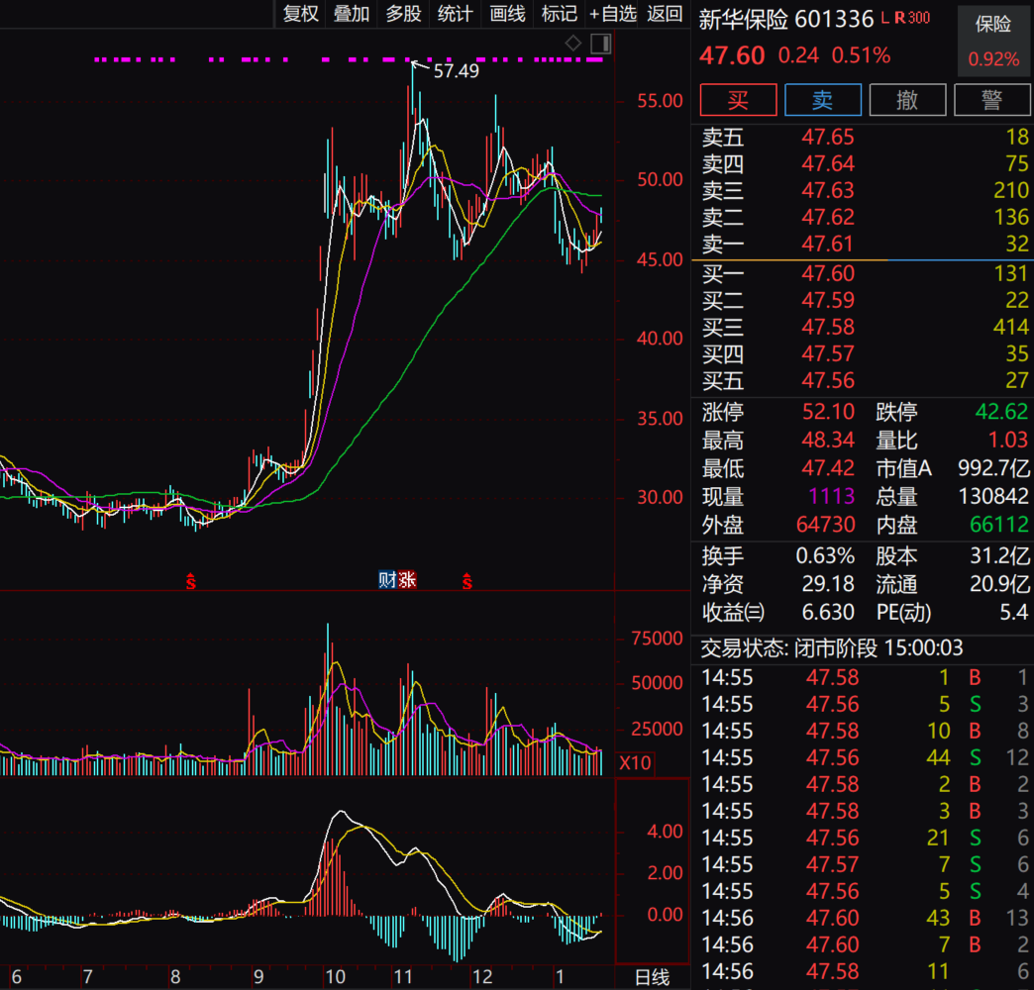Open the 日线 chart period selector
The width and height of the screenshot is (1034, 990).
651,974
